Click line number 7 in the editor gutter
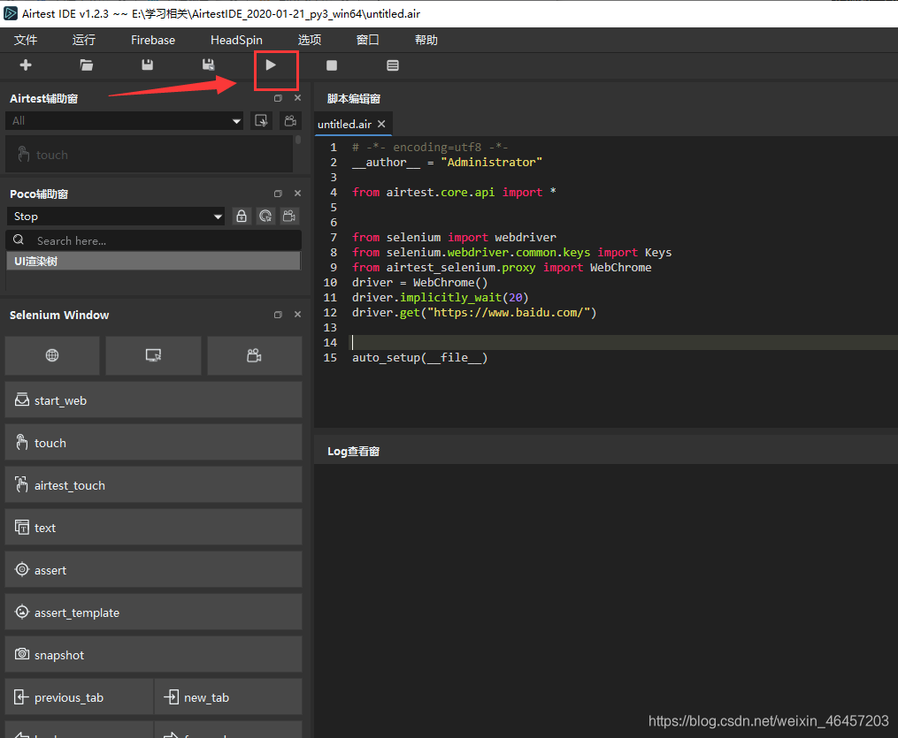Image resolution: width=898 pixels, height=738 pixels. [x=334, y=238]
